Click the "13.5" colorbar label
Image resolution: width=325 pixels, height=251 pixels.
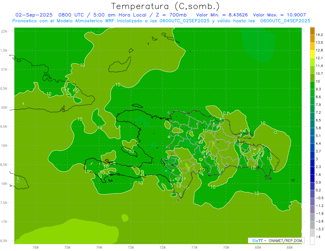tap(320, 43)
